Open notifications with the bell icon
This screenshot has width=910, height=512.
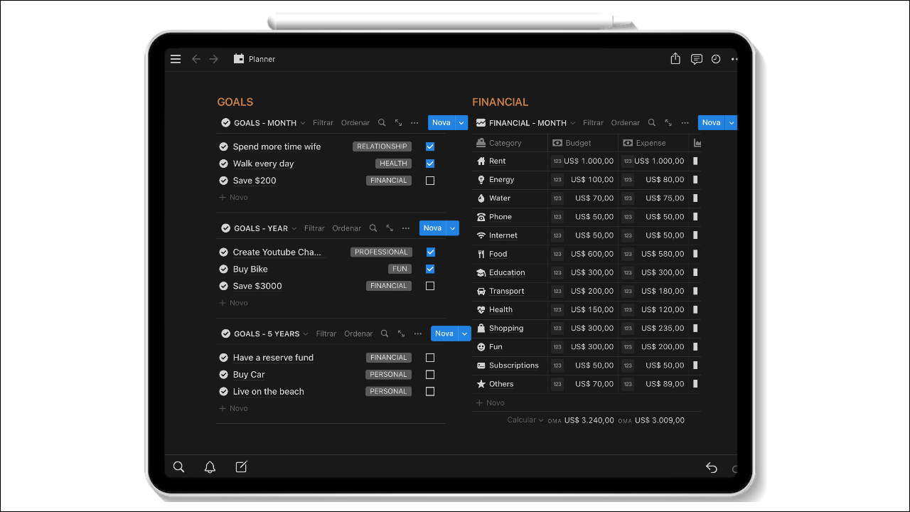tap(210, 466)
